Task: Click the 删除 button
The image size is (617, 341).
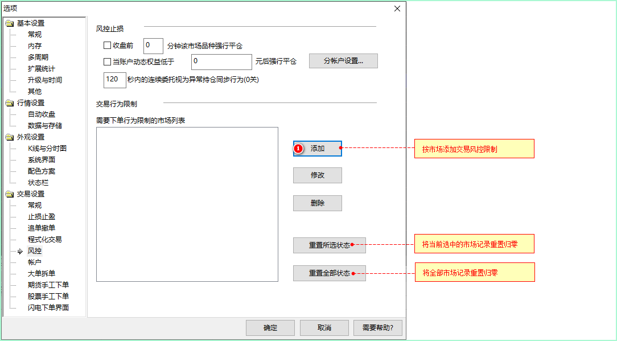Action: pyautogui.click(x=318, y=203)
